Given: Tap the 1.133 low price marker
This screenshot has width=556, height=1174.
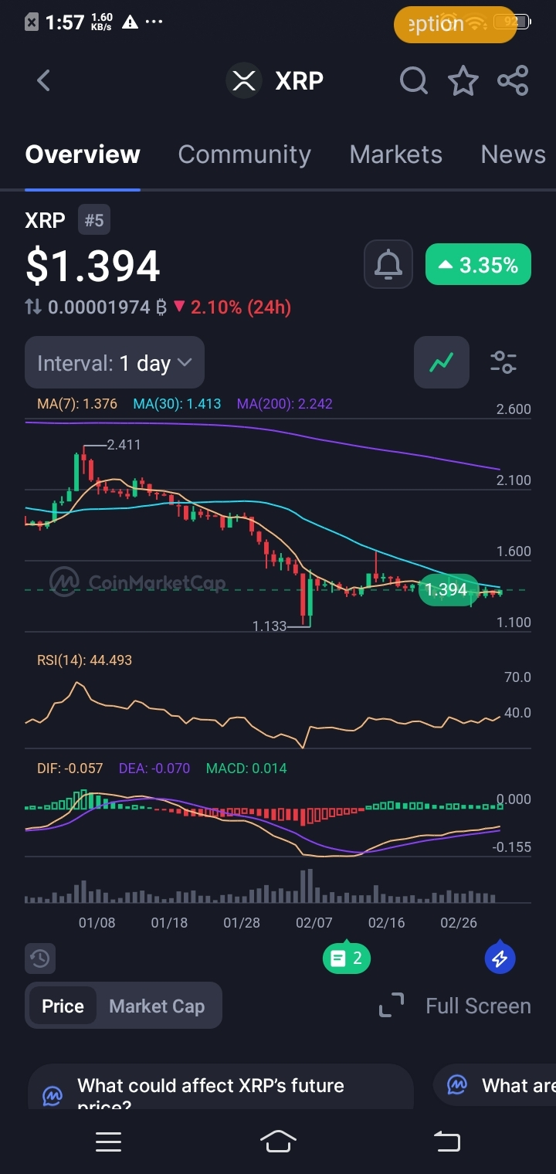Looking at the screenshot, I should (x=270, y=626).
